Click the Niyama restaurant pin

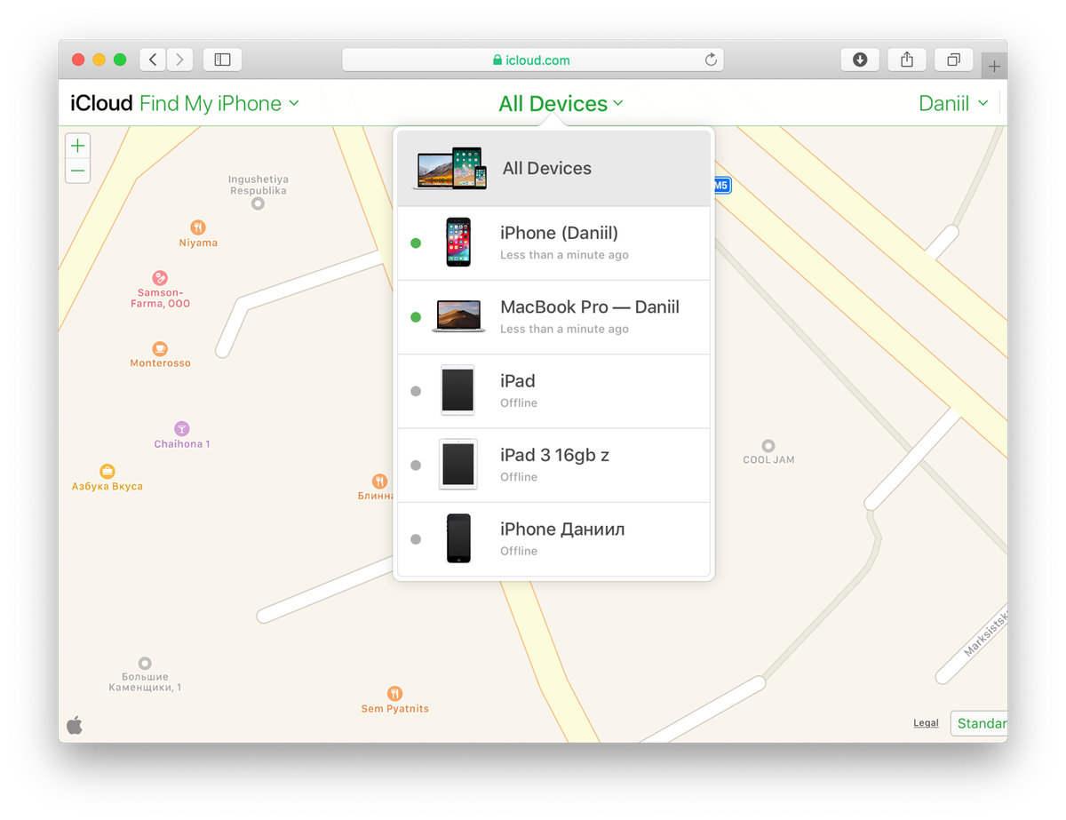coord(198,227)
